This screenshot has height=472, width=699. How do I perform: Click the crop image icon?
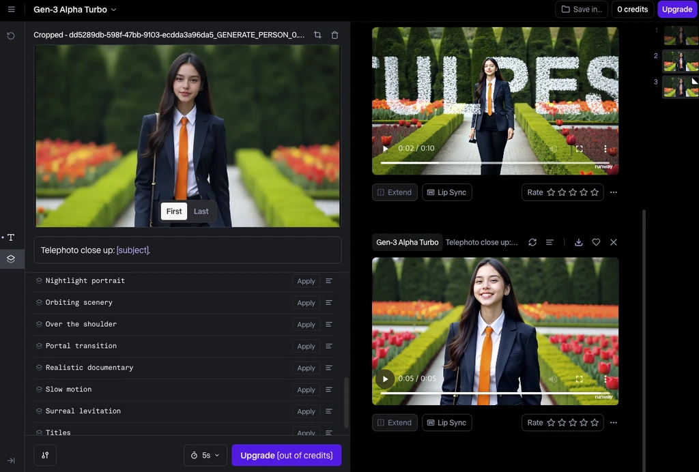click(x=317, y=35)
